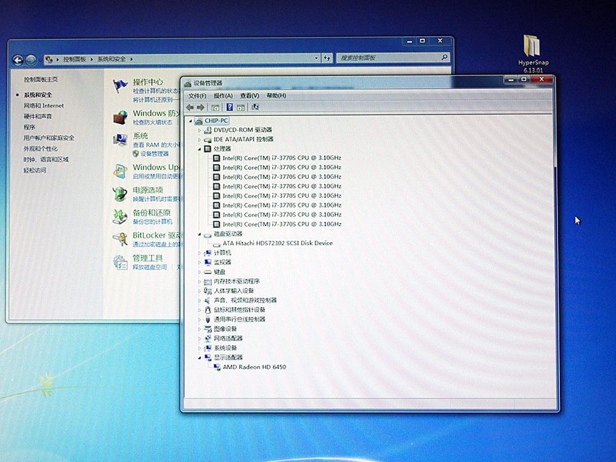Select the 程序 sidebar entry
Image resolution: width=616 pixels, height=462 pixels.
coord(30,128)
